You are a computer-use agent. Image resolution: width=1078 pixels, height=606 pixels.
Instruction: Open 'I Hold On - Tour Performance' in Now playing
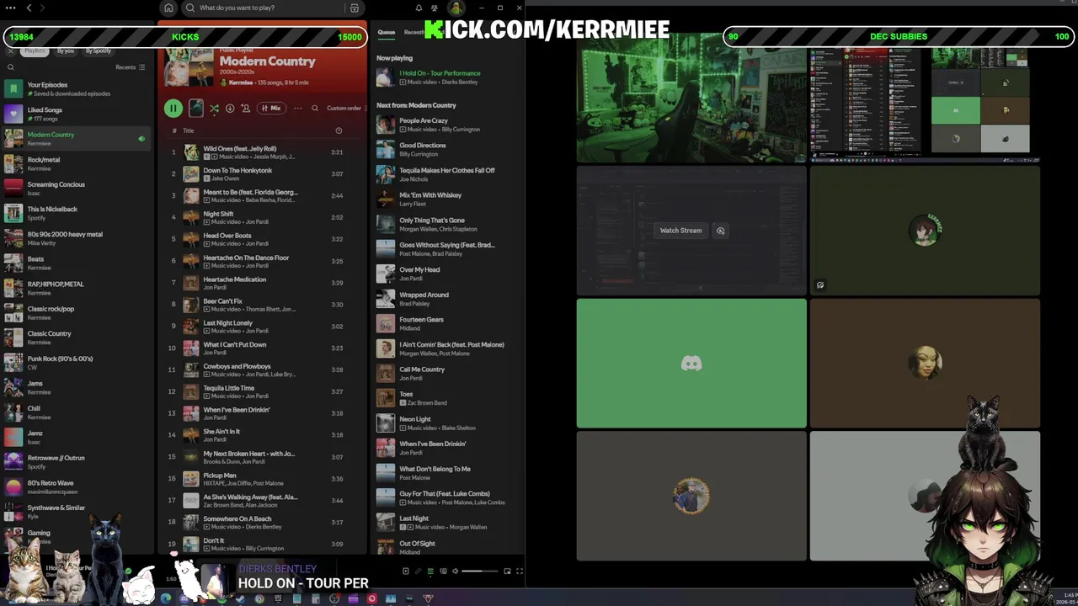coord(446,77)
